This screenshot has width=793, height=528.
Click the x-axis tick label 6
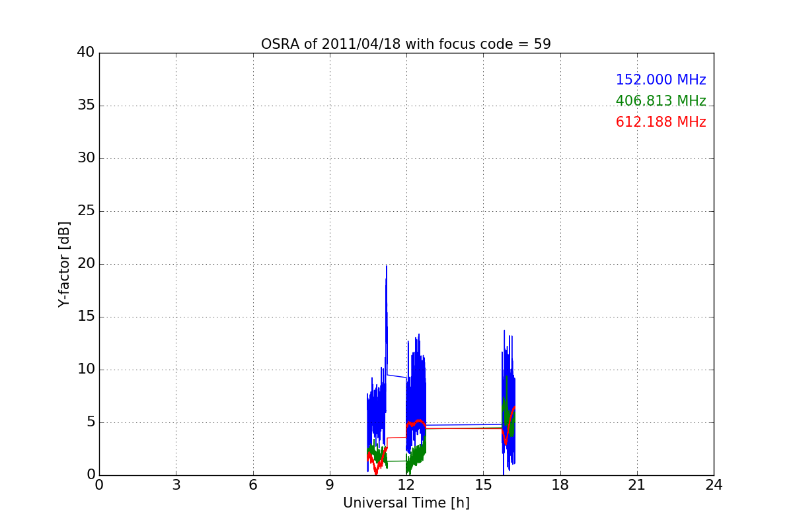tap(252, 485)
